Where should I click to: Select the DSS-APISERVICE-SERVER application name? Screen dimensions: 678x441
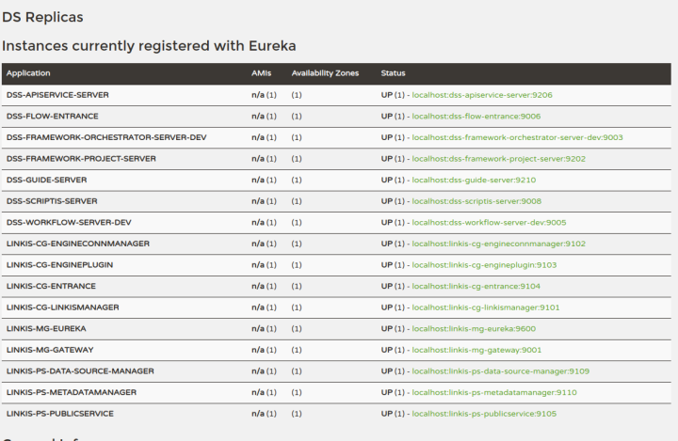pos(57,95)
